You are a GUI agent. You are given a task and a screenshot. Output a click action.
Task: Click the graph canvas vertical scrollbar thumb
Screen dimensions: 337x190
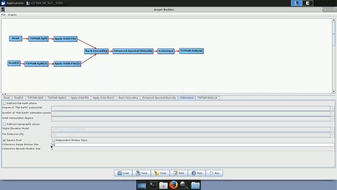(x=334, y=33)
